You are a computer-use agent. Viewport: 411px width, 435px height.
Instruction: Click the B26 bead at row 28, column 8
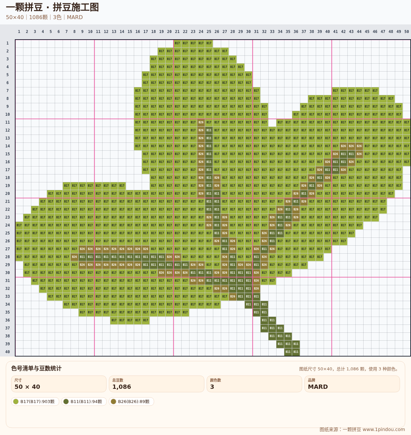click(x=74, y=257)
